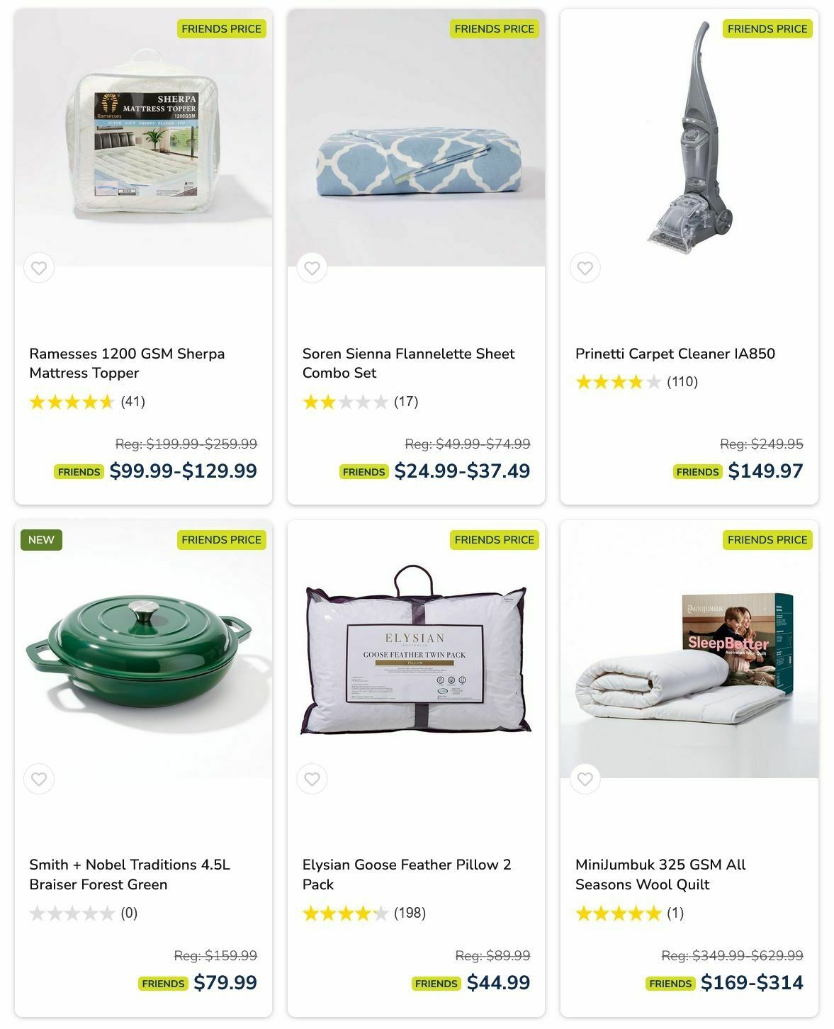This screenshot has width=834, height=1029.
Task: Open the 110 reviews star rating for Prinetti
Action: [x=636, y=382]
